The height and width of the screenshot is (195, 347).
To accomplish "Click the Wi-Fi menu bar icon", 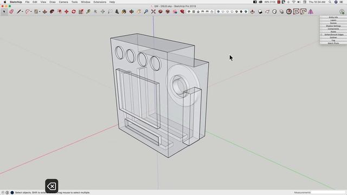I will 294,2.
